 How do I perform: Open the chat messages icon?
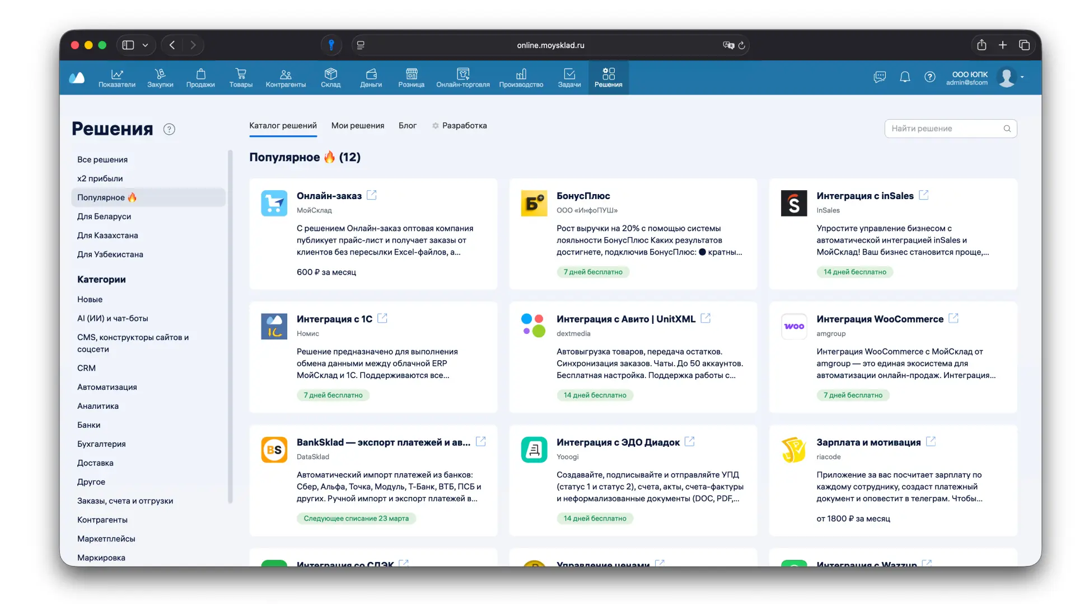tap(880, 77)
